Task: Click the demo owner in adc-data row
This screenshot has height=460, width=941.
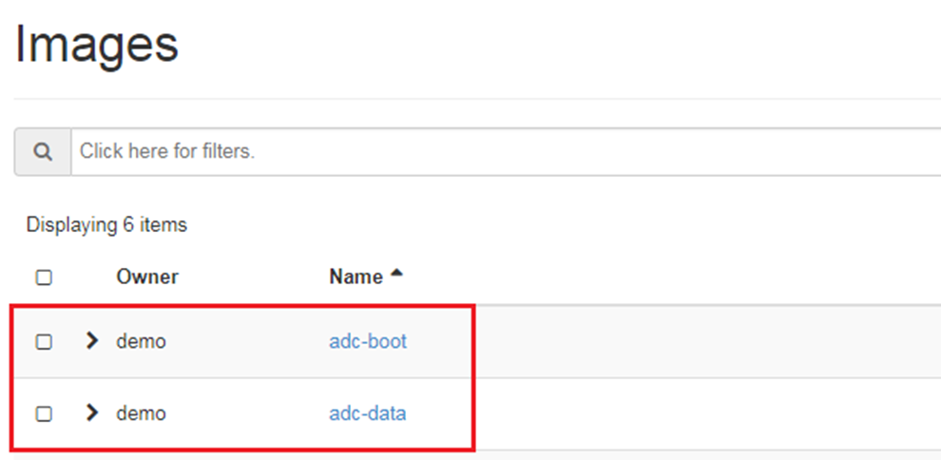Action: point(141,413)
